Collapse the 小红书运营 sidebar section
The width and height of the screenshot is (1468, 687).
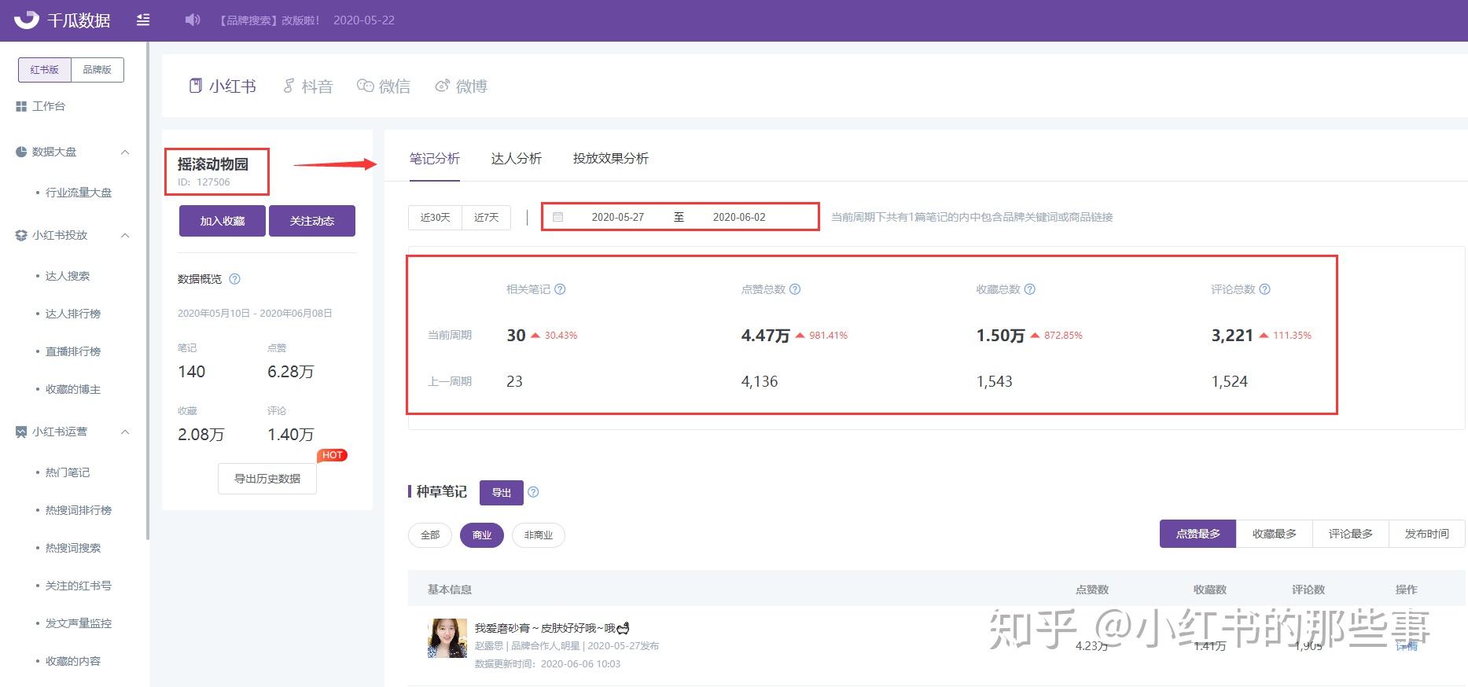click(x=125, y=432)
